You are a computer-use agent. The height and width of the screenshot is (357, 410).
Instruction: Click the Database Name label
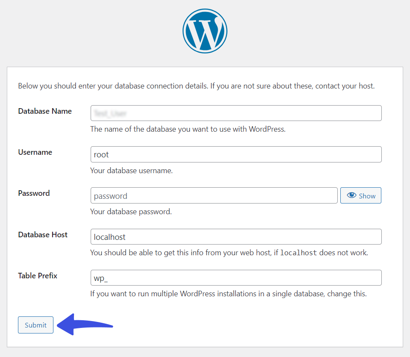[x=45, y=111]
